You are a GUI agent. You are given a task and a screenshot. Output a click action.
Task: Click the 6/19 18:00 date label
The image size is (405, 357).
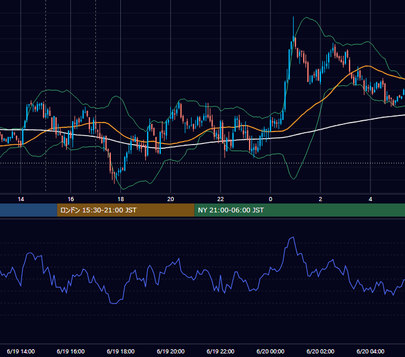(121, 351)
